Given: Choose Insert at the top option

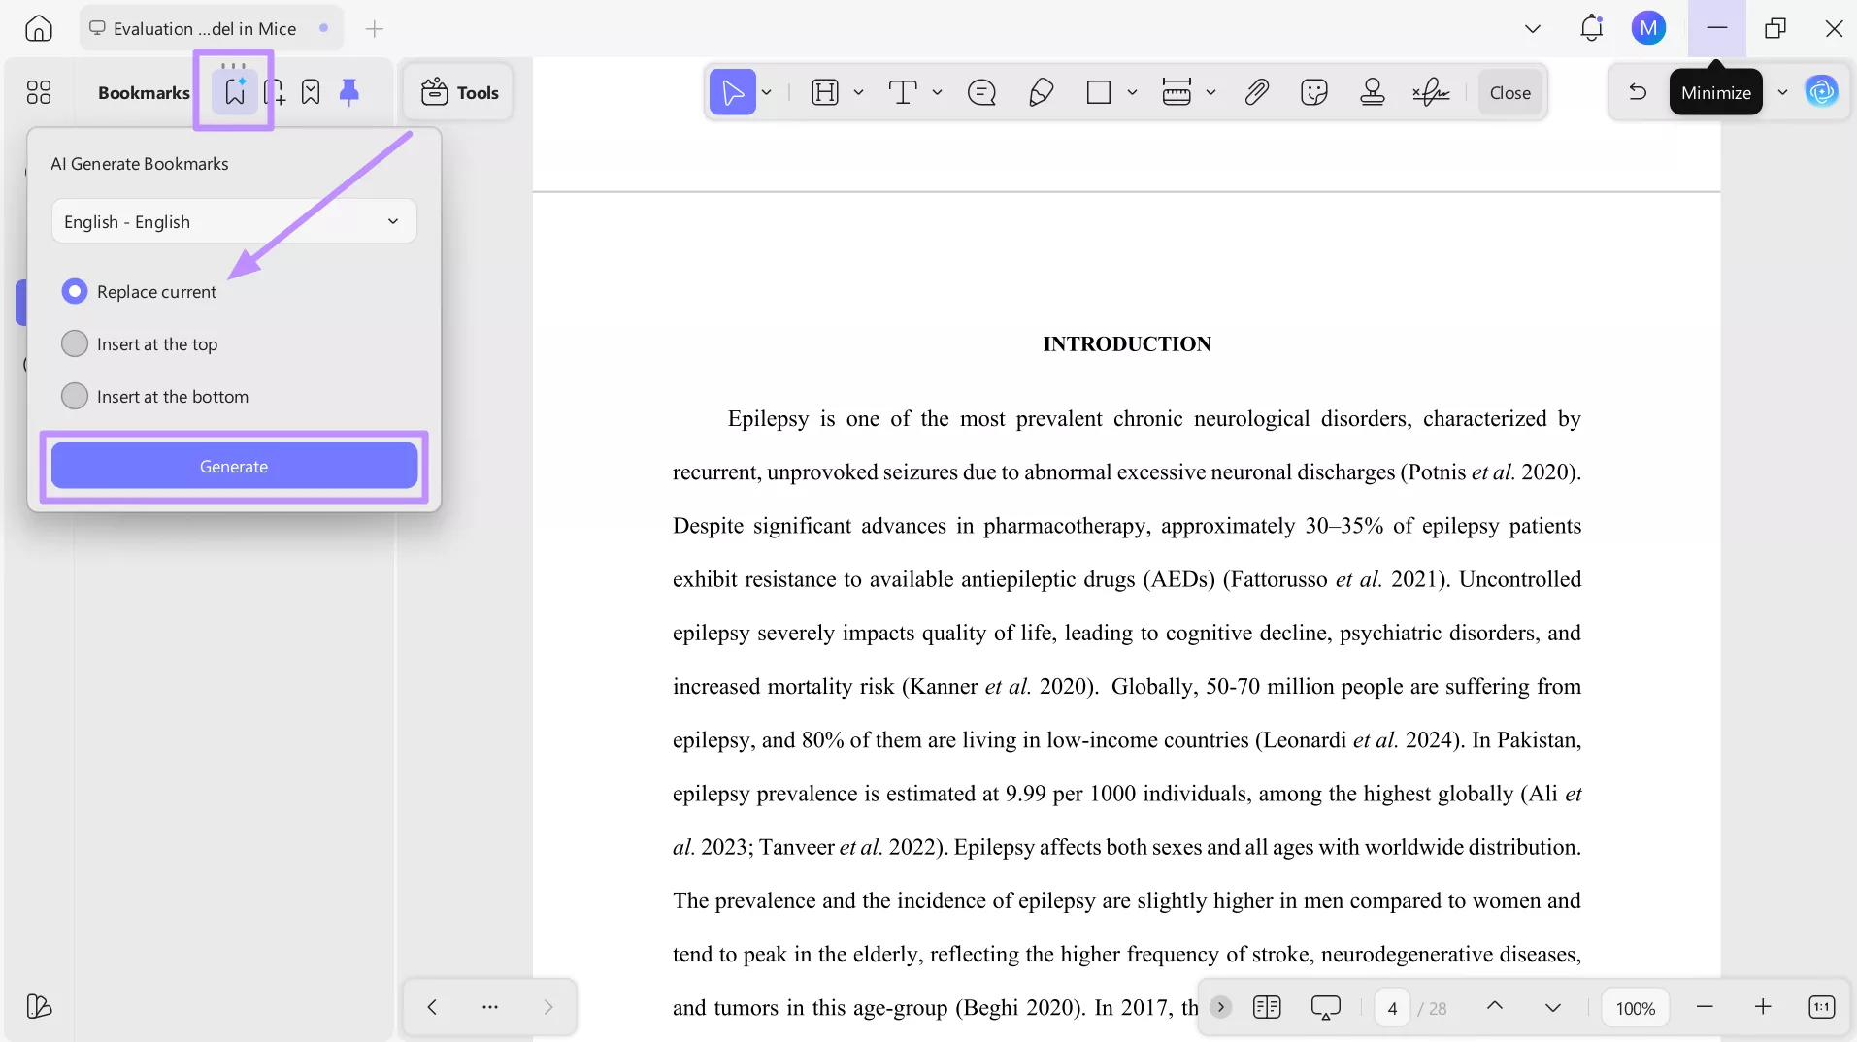Looking at the screenshot, I should (75, 343).
